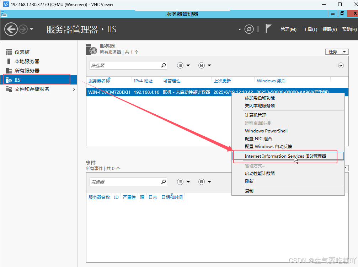Select 仪表板 in the sidebar
The height and width of the screenshot is (267, 358).
tap(22, 52)
